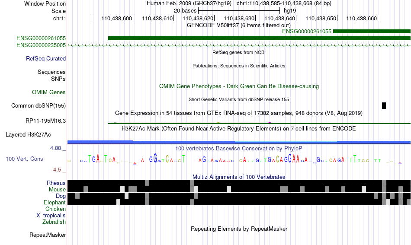The image size is (411, 245).
Task: Click the Dog alignment label
Action: pos(61,196)
